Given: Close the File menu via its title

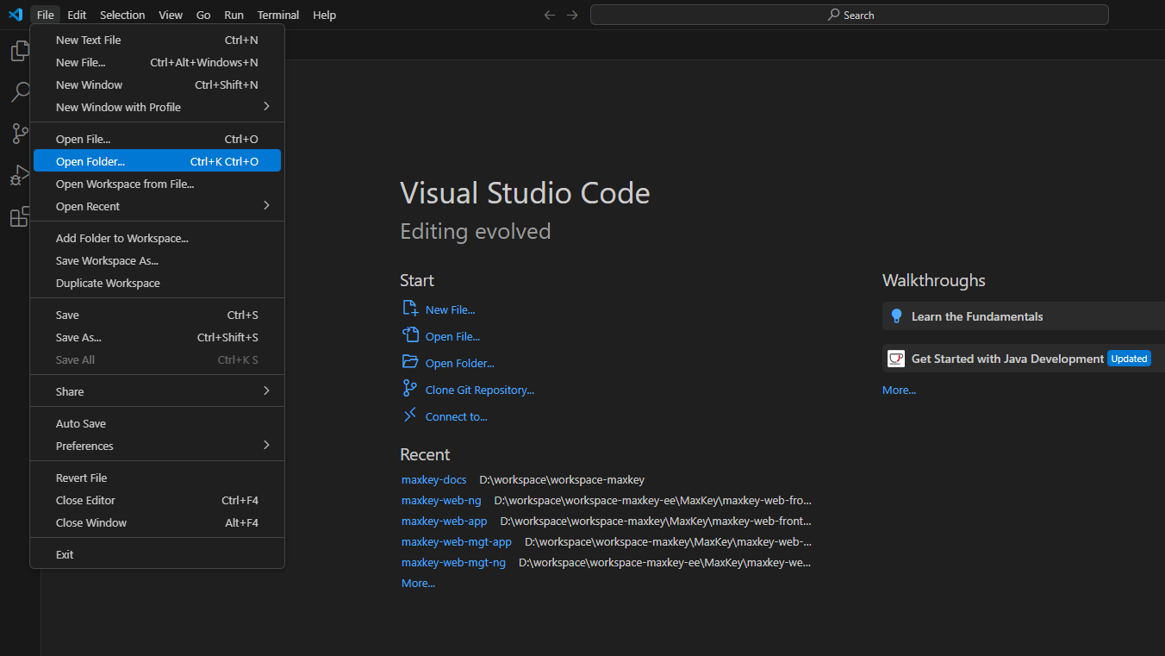Looking at the screenshot, I should click(46, 15).
